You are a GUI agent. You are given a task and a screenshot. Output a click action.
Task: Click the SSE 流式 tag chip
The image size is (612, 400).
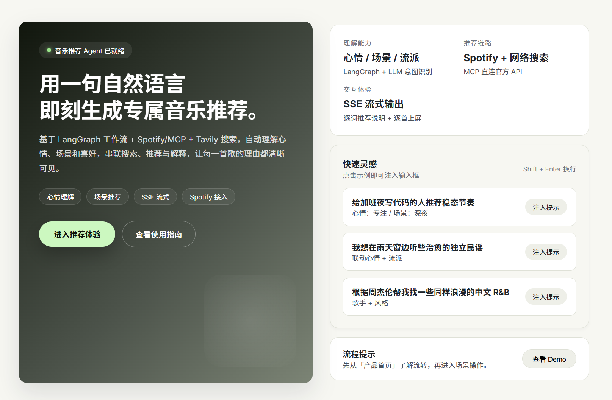[x=155, y=197]
